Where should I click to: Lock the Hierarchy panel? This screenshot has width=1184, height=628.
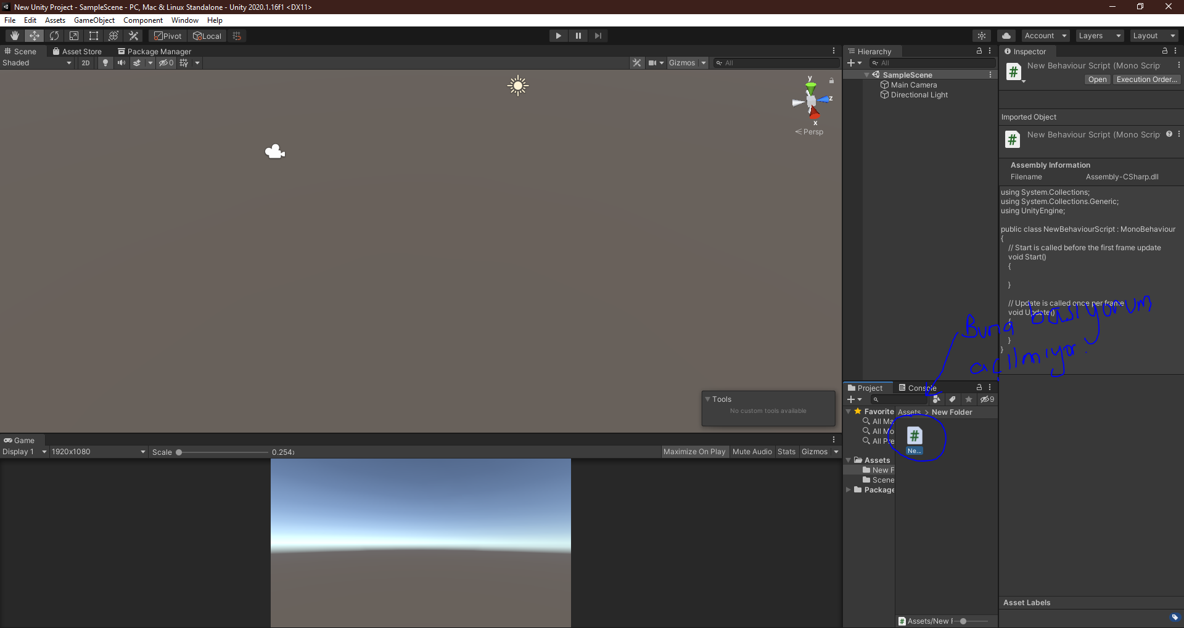[x=979, y=51]
